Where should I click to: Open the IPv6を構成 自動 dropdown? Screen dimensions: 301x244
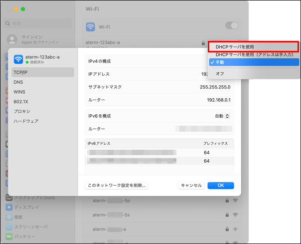tap(222, 116)
